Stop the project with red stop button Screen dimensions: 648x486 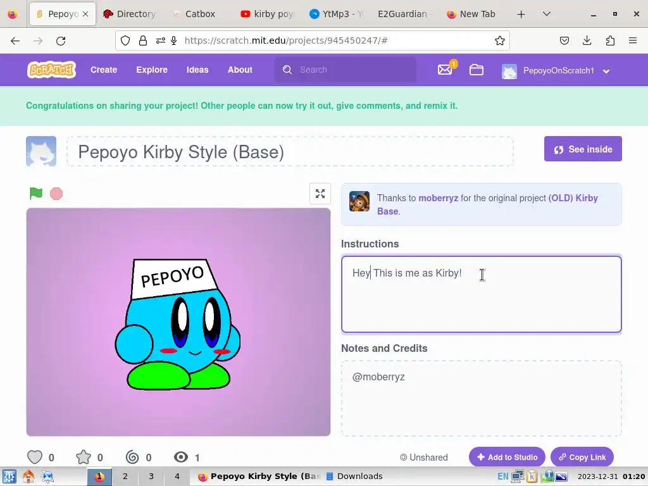point(56,194)
